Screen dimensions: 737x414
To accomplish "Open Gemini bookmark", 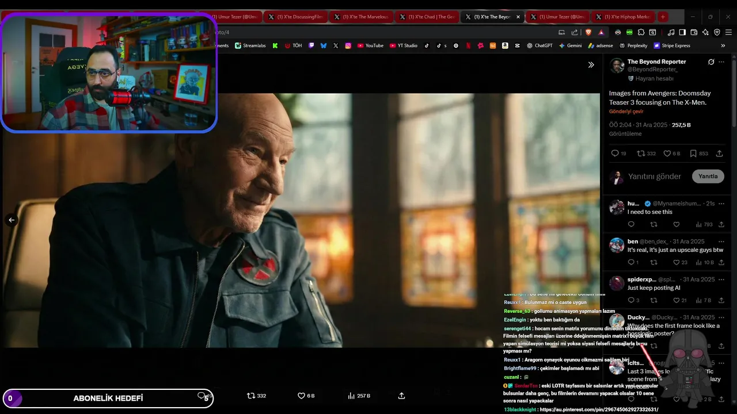I will click(x=570, y=45).
